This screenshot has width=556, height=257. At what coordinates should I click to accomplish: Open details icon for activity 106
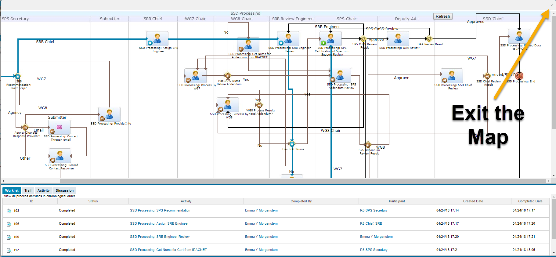pyautogui.click(x=9, y=224)
